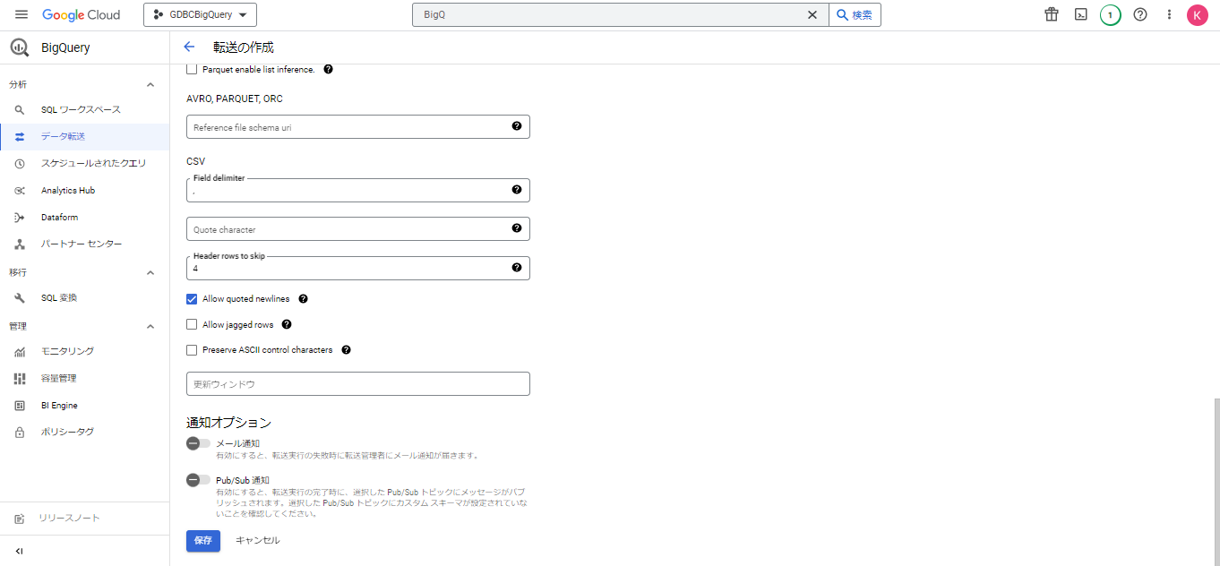This screenshot has height=566, width=1220.
Task: Click into the Quote character field
Action: [x=349, y=229]
